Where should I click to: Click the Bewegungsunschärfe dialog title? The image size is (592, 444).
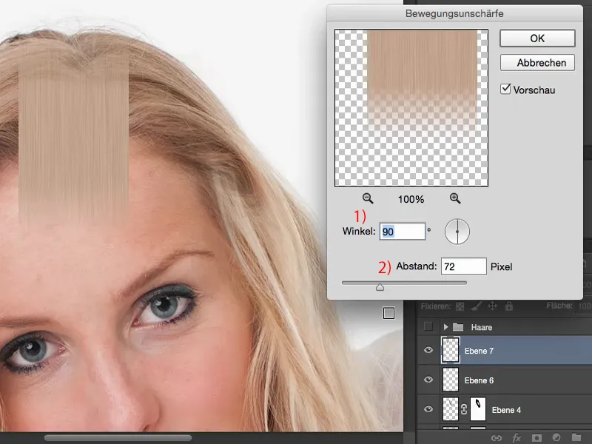pyautogui.click(x=454, y=13)
